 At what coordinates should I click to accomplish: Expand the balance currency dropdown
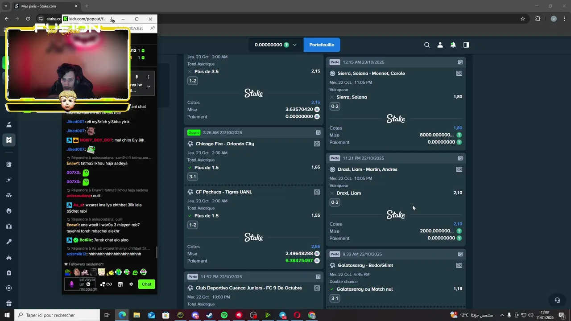(x=294, y=45)
